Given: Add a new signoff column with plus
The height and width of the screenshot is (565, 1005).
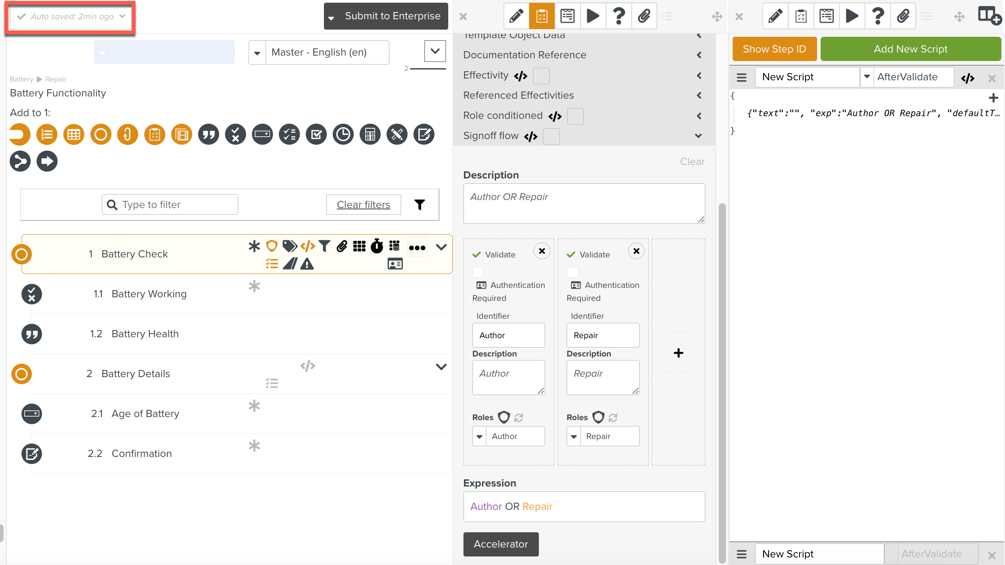Looking at the screenshot, I should [678, 353].
